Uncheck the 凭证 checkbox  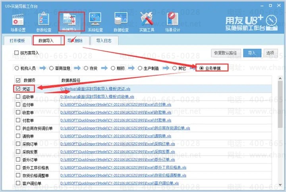(18, 89)
